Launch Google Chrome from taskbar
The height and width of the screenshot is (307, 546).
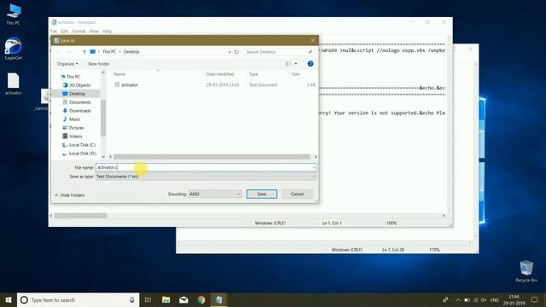(x=201, y=299)
